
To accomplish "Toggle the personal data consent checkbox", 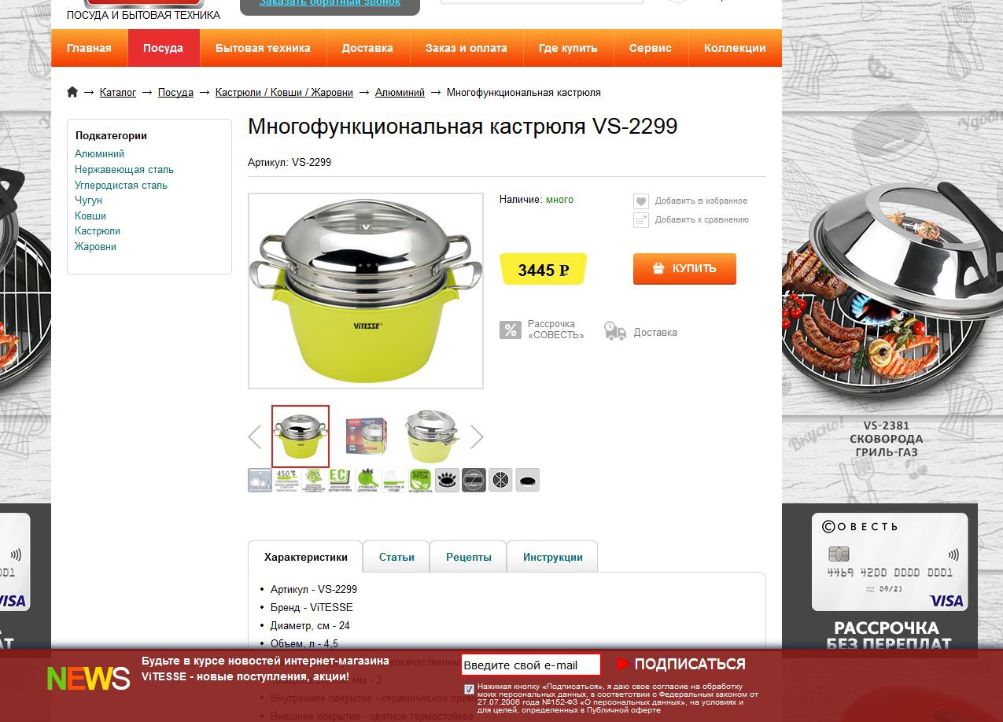I will 470,689.
